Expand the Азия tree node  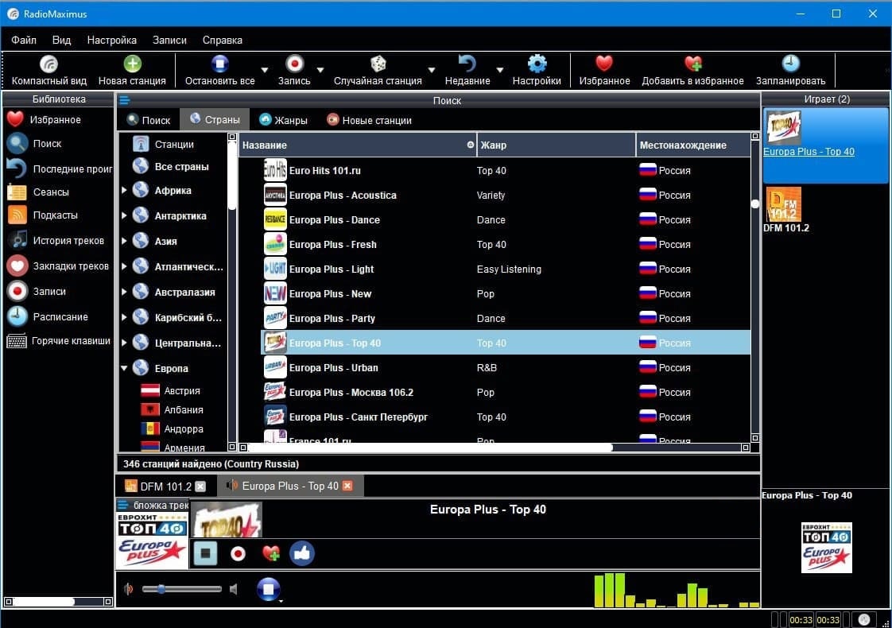coord(124,241)
